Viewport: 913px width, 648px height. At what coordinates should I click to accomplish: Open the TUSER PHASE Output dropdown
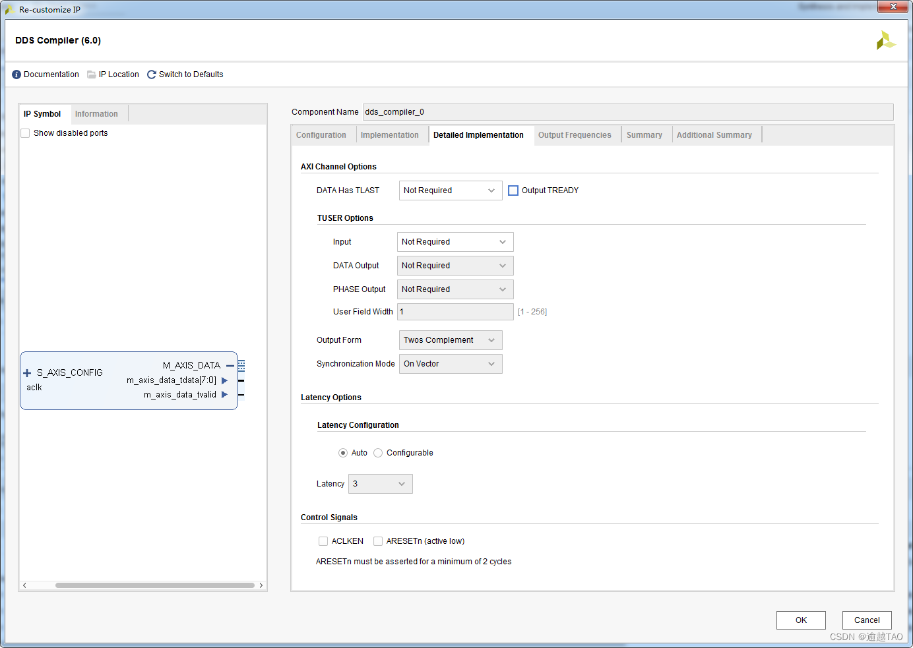click(455, 289)
